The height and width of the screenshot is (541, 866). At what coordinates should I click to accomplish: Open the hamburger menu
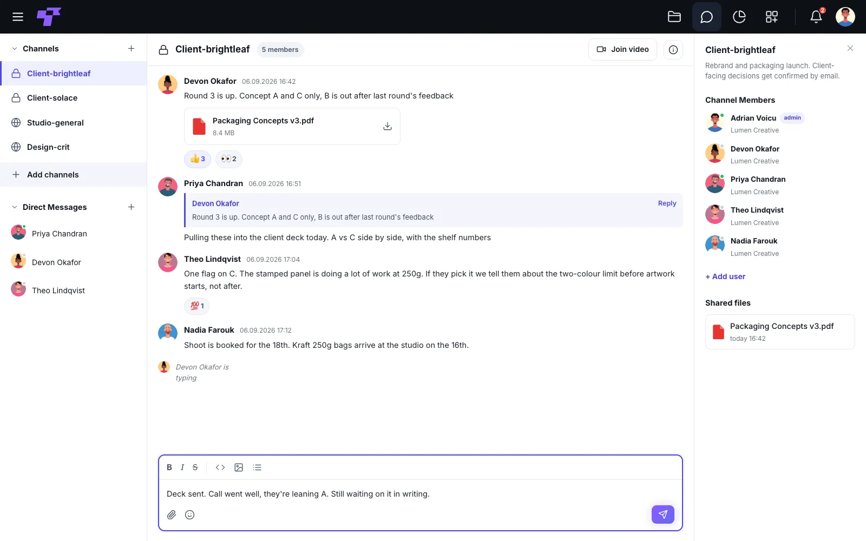pyautogui.click(x=18, y=17)
